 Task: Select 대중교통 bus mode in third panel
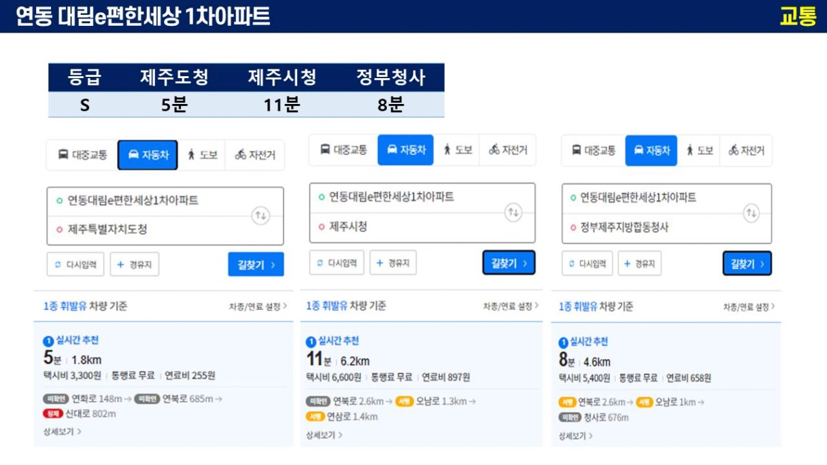pyautogui.click(x=593, y=150)
